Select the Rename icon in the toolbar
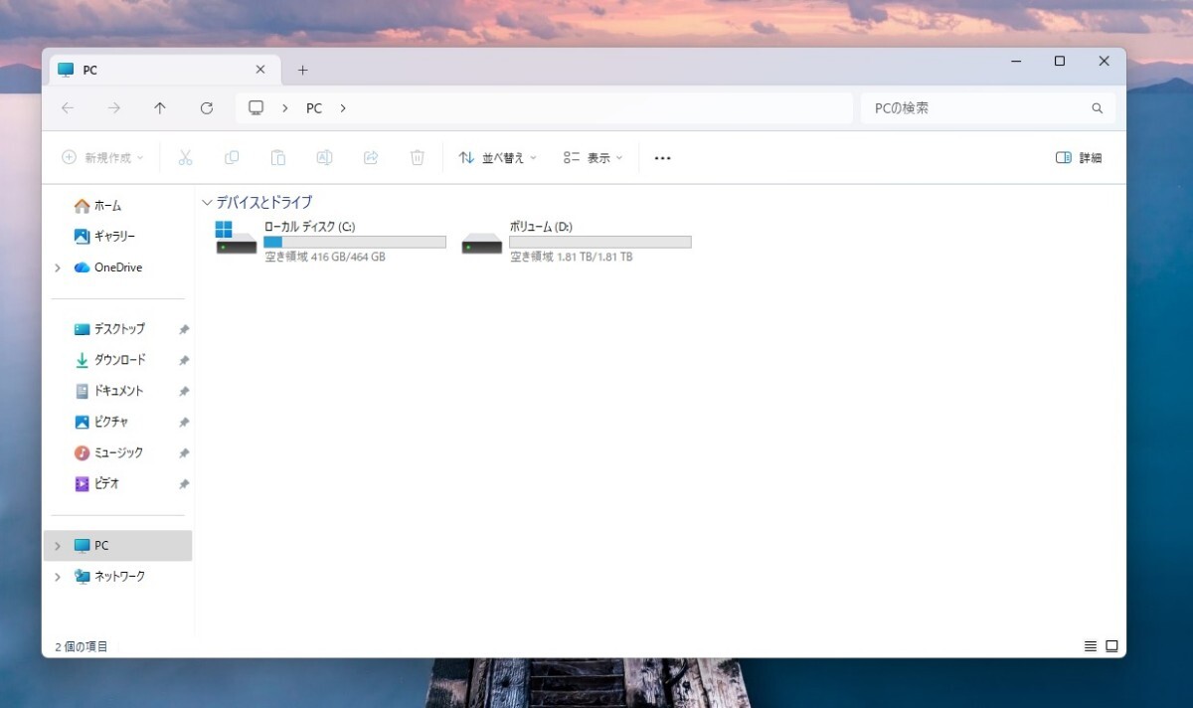The height and width of the screenshot is (708, 1193). point(324,157)
